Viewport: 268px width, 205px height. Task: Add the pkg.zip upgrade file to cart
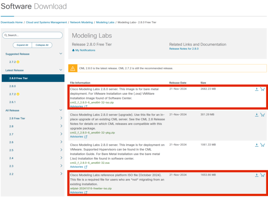[263, 115]
